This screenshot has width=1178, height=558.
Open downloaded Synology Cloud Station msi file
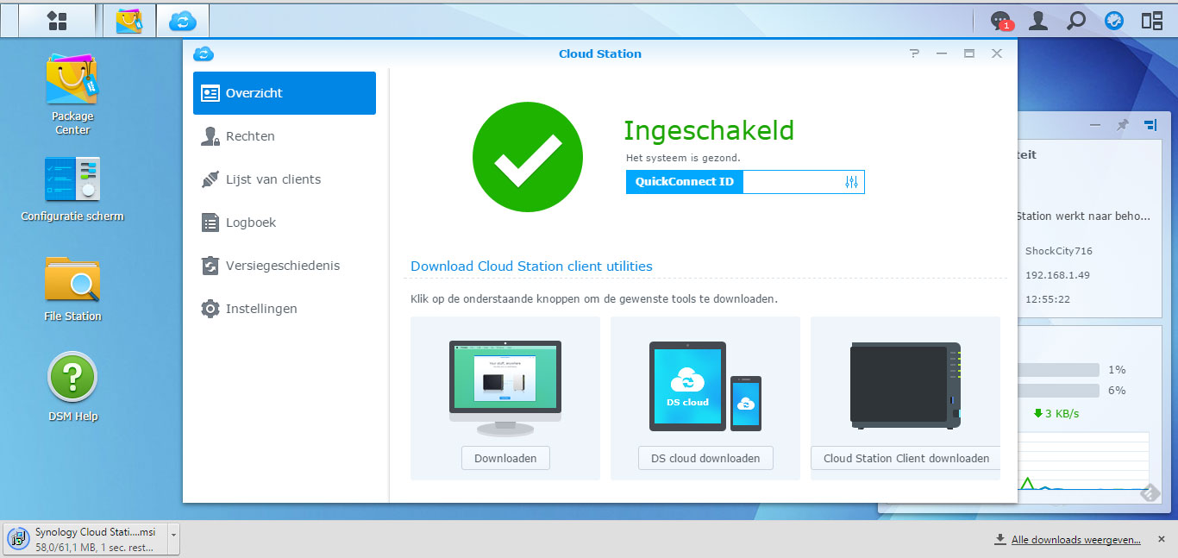tap(86, 539)
